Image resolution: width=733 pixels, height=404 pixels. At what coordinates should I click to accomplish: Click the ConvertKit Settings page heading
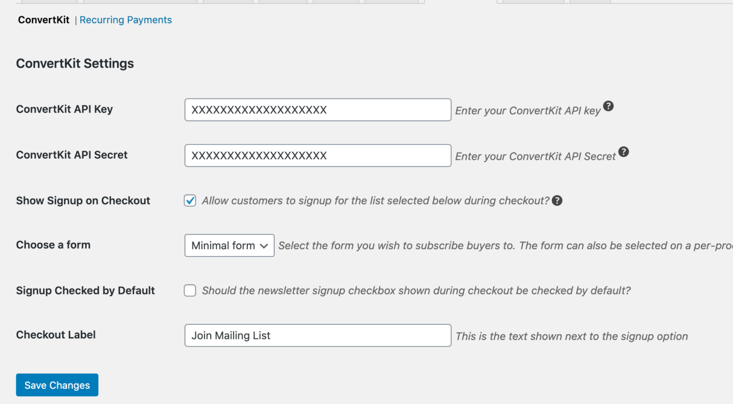75,63
